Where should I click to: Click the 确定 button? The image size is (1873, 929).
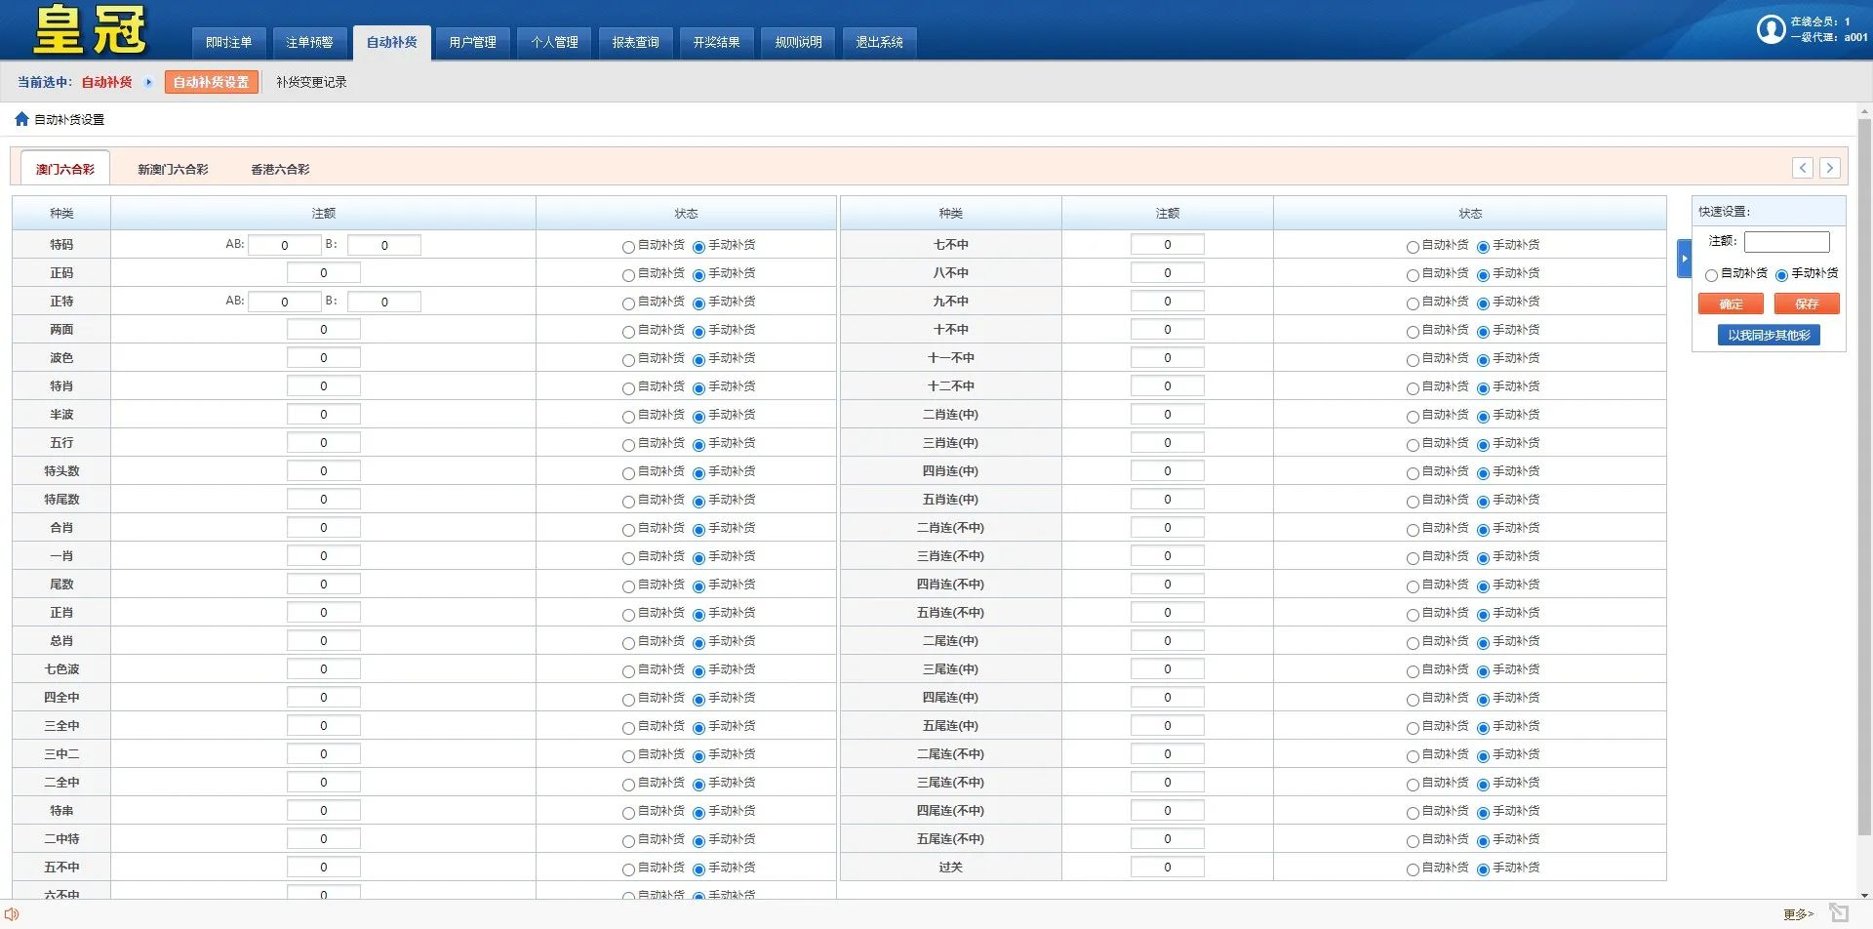tap(1731, 303)
